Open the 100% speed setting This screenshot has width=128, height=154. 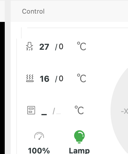(x=39, y=151)
